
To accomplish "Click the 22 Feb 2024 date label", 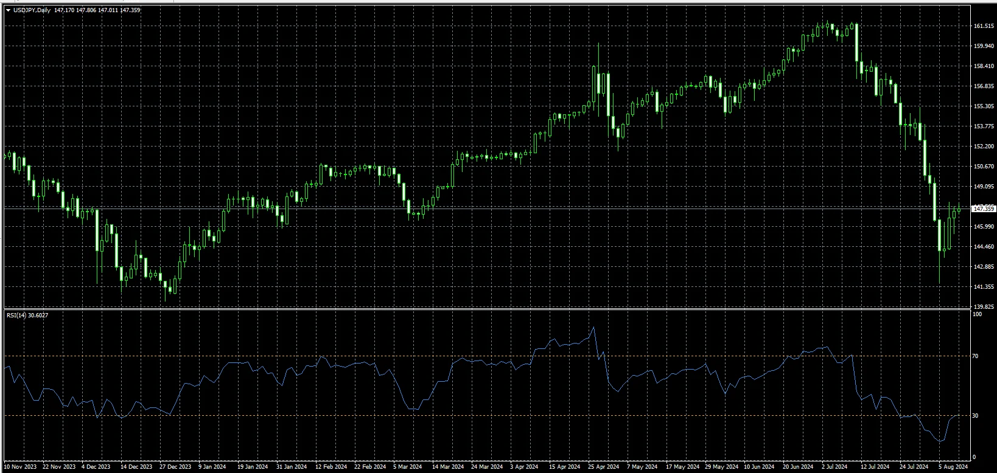I will (369, 468).
